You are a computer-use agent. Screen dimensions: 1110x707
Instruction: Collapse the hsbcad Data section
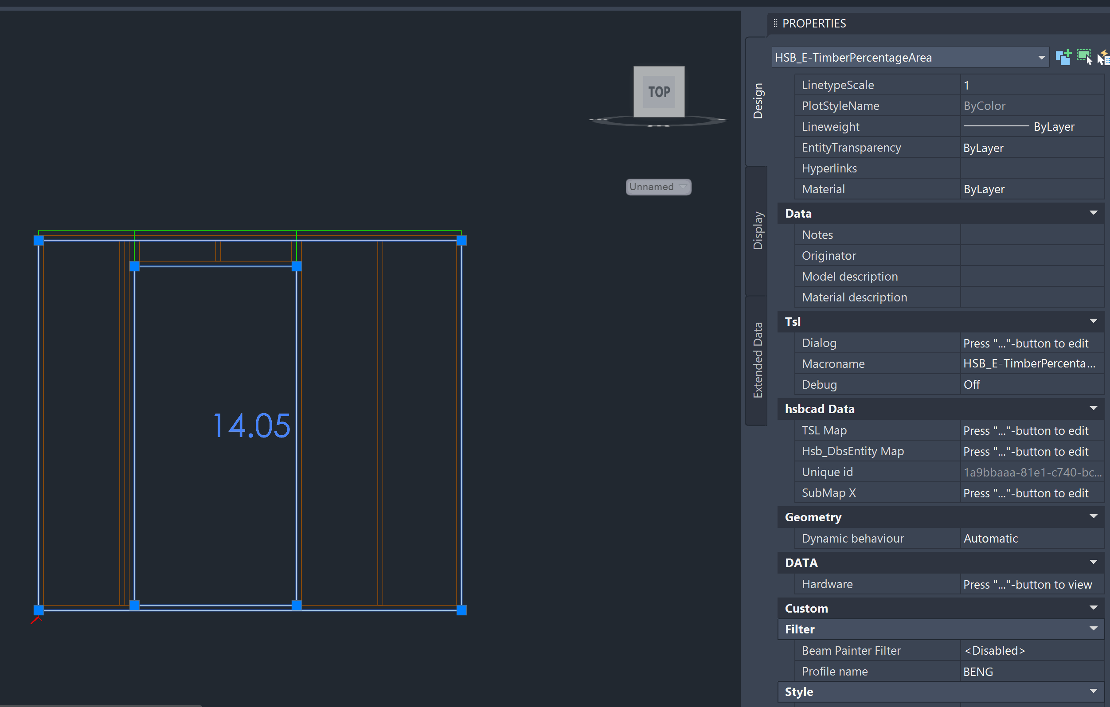click(x=1093, y=408)
